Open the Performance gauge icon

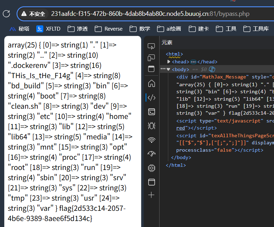pos(151,154)
